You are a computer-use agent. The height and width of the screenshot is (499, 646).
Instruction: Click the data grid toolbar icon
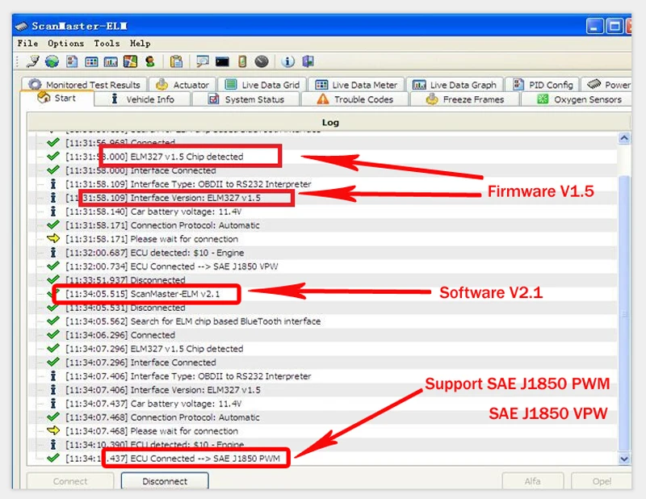tap(91, 62)
